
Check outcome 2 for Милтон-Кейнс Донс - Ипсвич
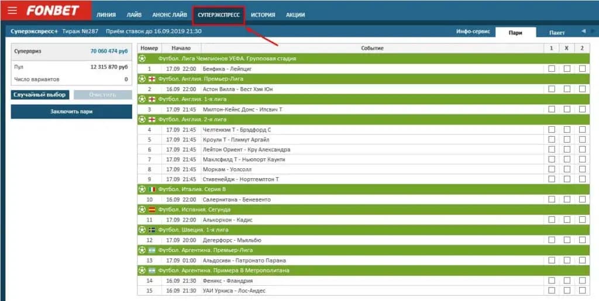582,109
